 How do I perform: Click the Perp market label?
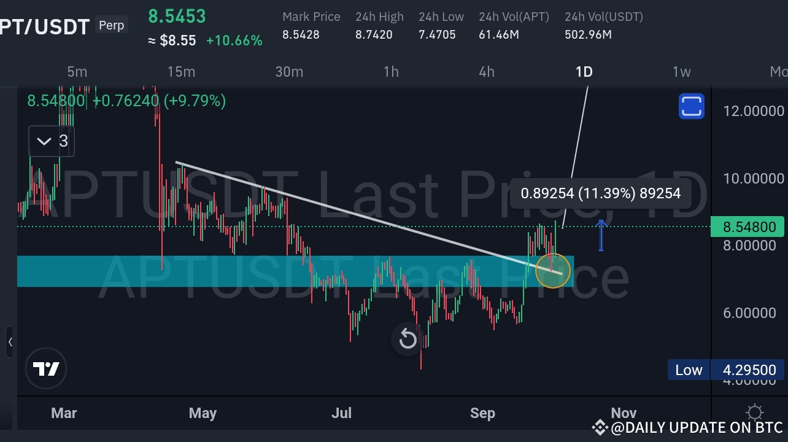pyautogui.click(x=111, y=25)
